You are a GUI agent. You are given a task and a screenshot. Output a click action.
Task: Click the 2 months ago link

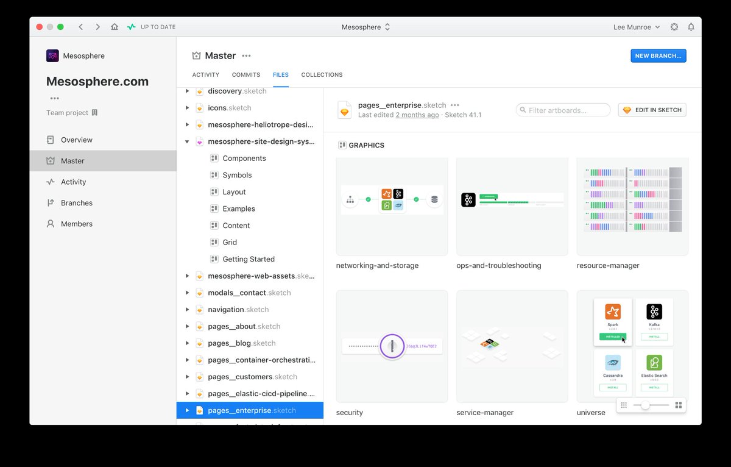[417, 115]
